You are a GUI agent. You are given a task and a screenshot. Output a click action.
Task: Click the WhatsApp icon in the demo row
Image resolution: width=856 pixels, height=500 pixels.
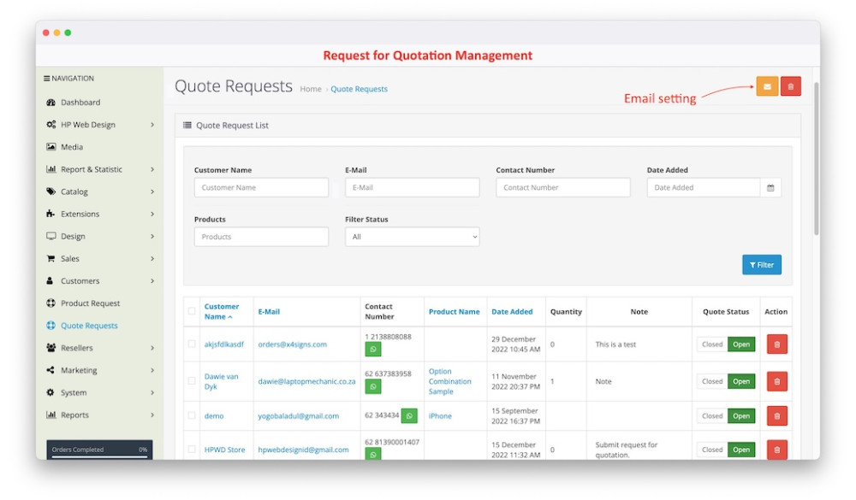pyautogui.click(x=409, y=415)
